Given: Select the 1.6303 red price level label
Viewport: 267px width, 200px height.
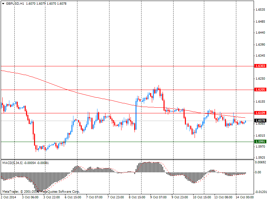Looking at the screenshot, I should pos(260,66).
